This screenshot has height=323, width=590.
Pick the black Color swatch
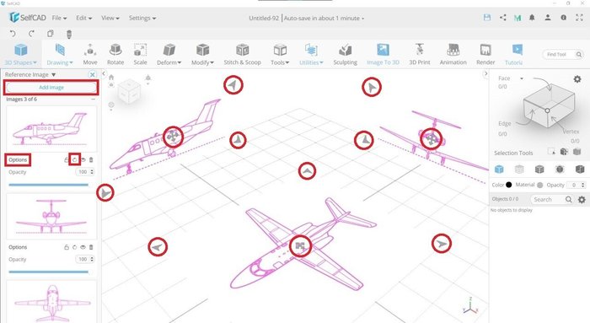[x=509, y=185]
